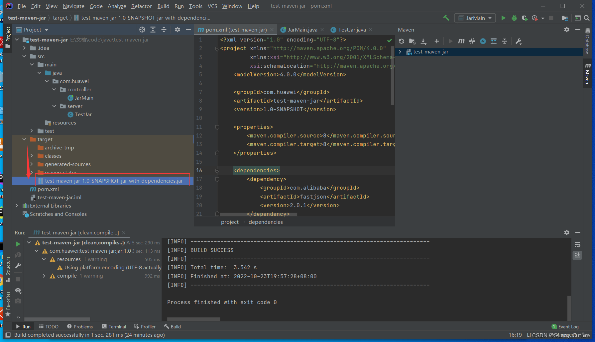Click the Build tool window button
This screenshot has width=595, height=342.
point(172,327)
